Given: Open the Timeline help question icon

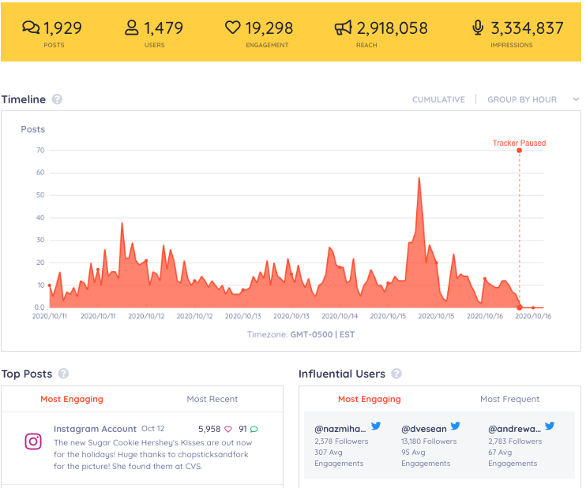Looking at the screenshot, I should tap(57, 99).
